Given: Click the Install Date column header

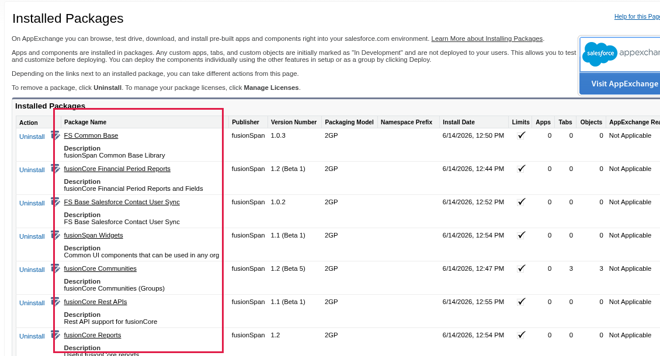Looking at the screenshot, I should coord(459,122).
